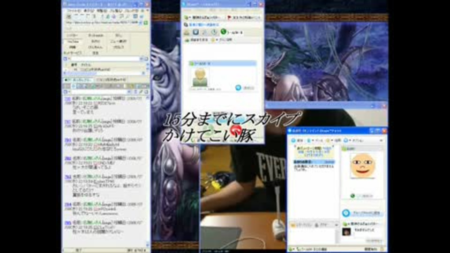Expand the arrow at right of chat input bar
The width and height of the screenshot is (450, 253).
[337, 225]
